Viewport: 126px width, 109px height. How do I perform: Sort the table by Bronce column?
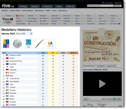pyautogui.click(x=73, y=53)
